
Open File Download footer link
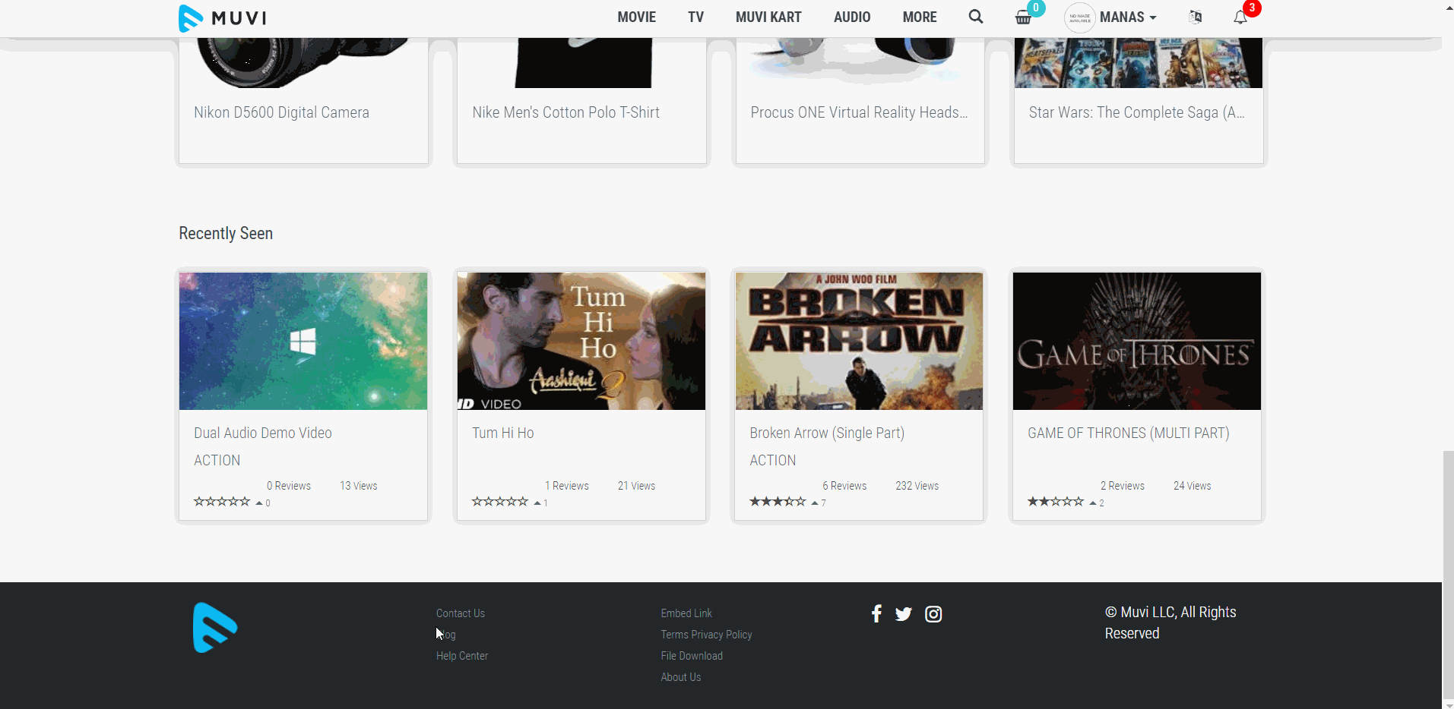click(692, 656)
